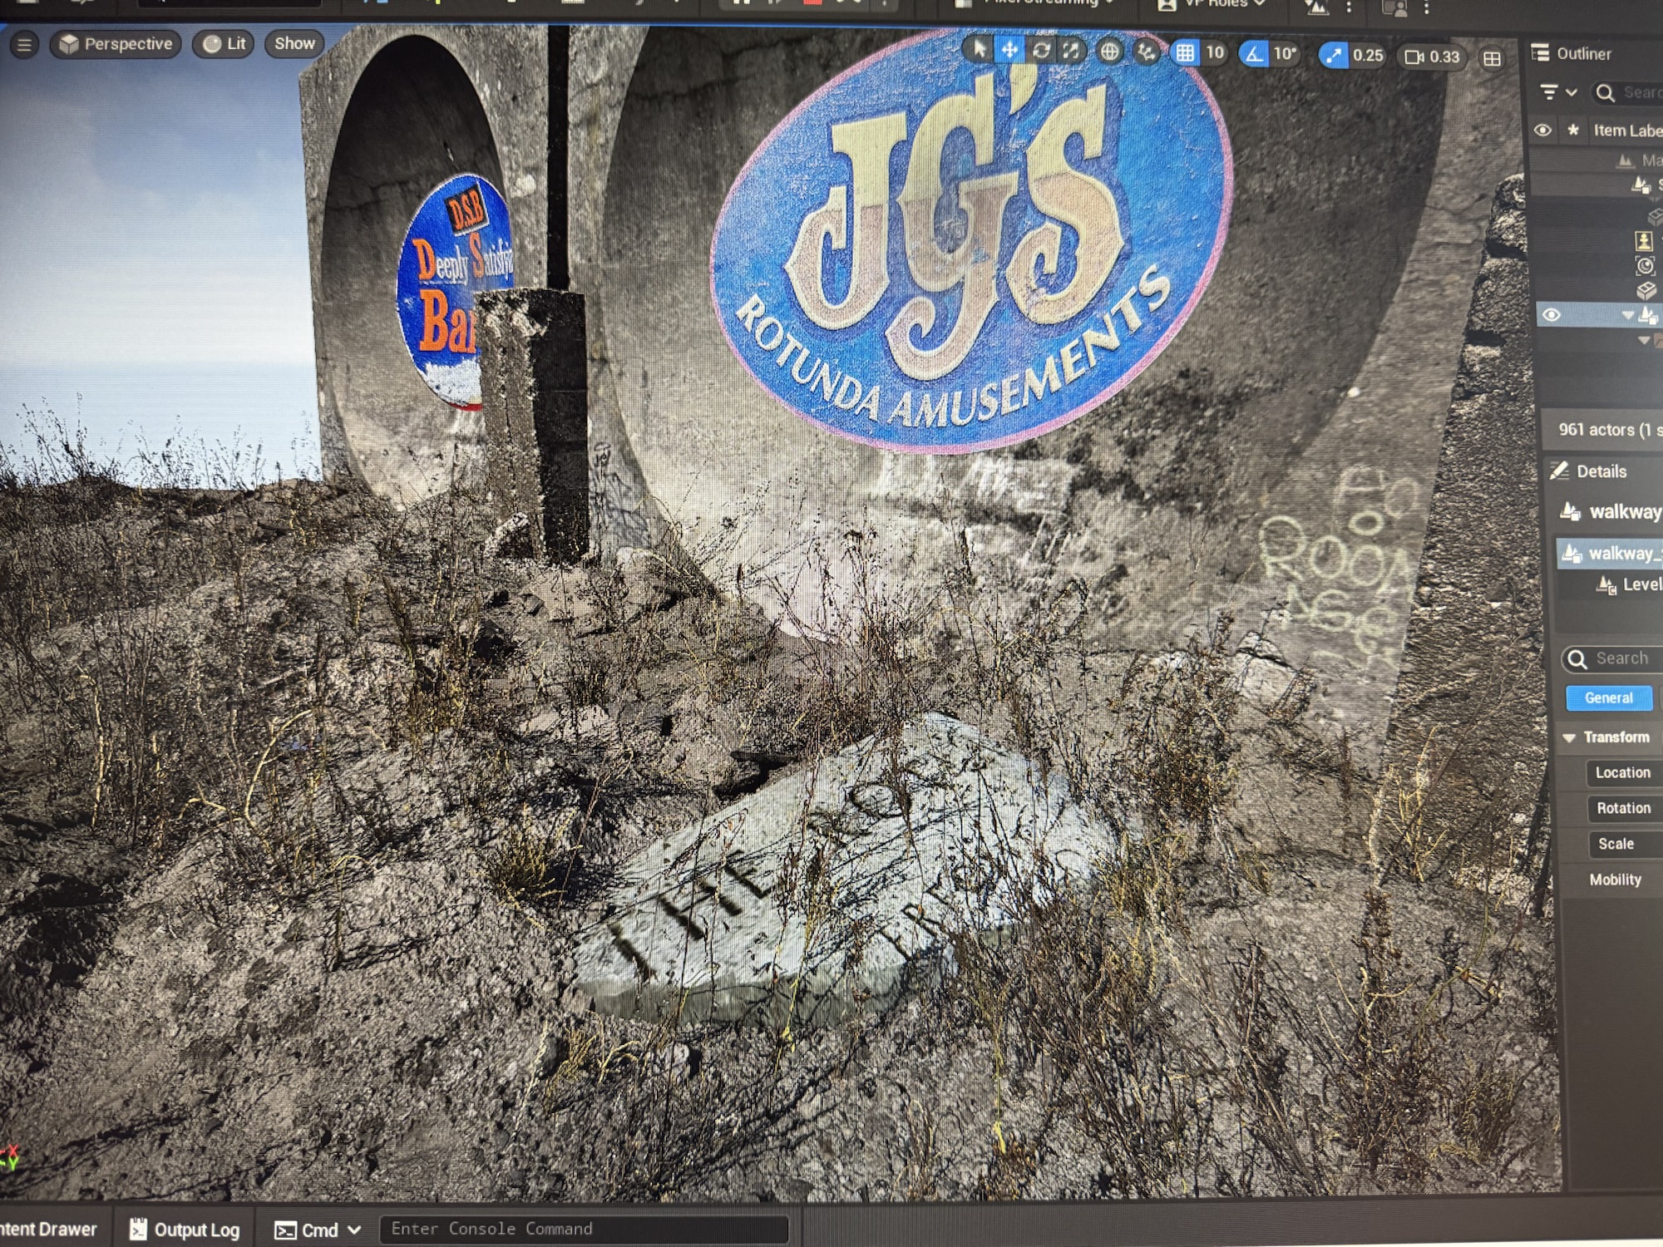Open the grid snap size 10 dropdown
Image resolution: width=1663 pixels, height=1247 pixels.
click(x=1215, y=53)
